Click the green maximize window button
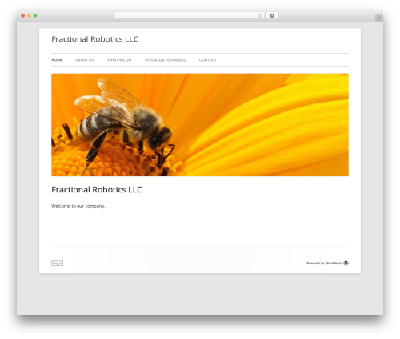The height and width of the screenshot is (339, 400). (35, 15)
